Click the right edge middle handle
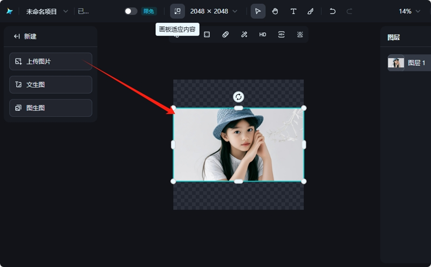This screenshot has height=267, width=431. click(x=304, y=145)
